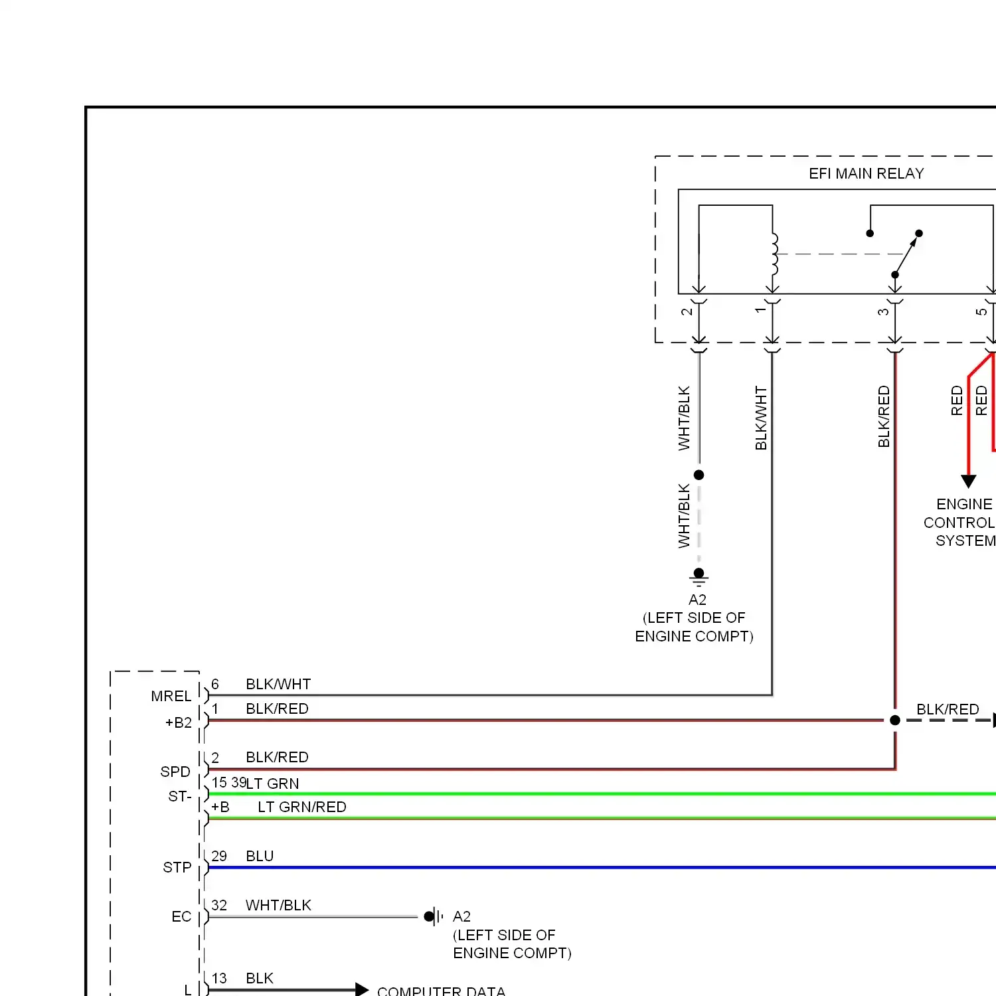Select the pin numbers 15 39 text
996x996 pixels.
(x=229, y=782)
